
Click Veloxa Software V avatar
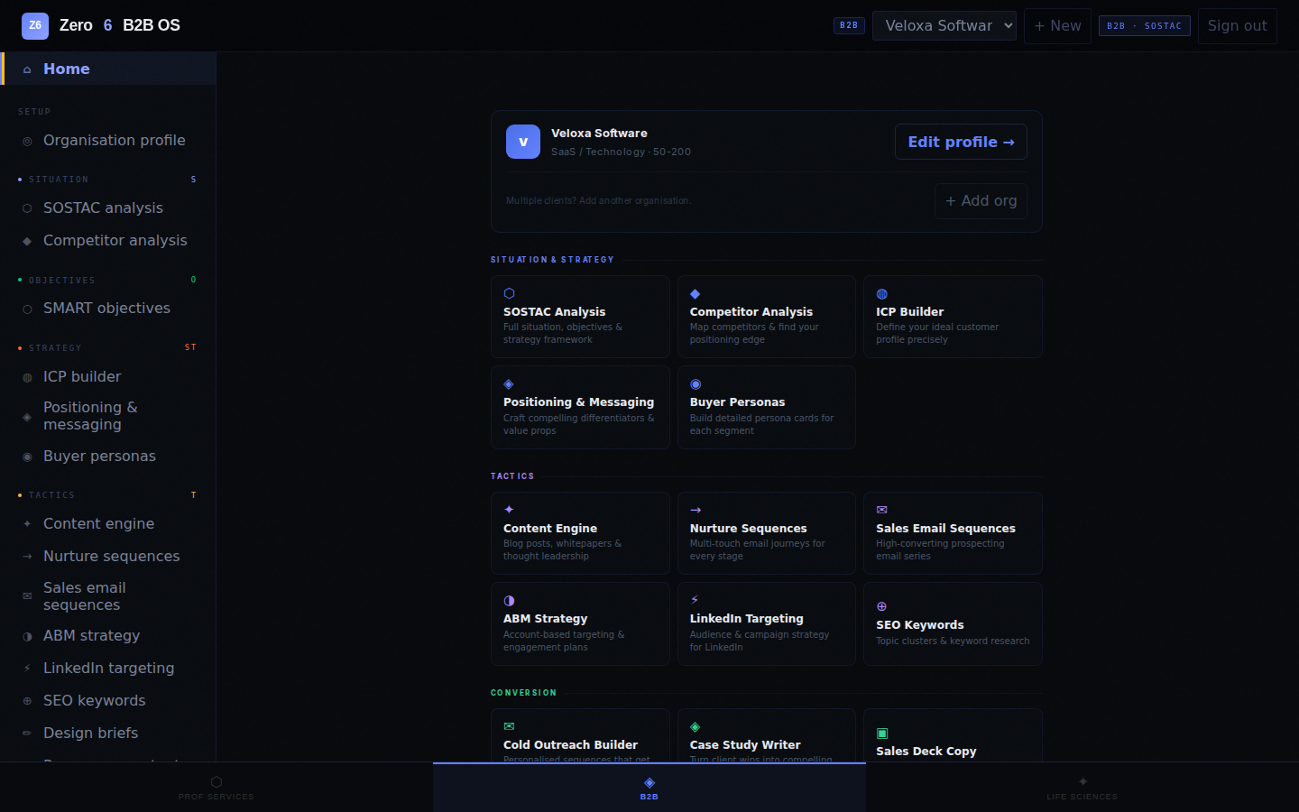(x=523, y=142)
